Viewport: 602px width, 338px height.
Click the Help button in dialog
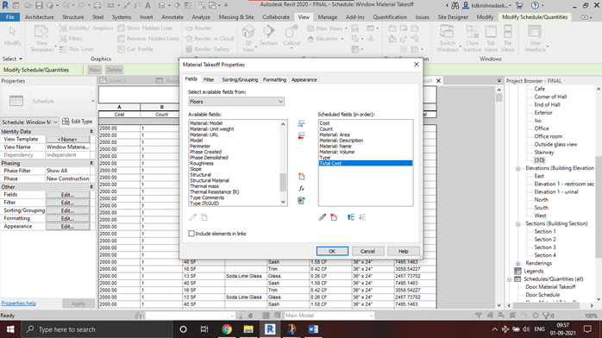coord(403,251)
